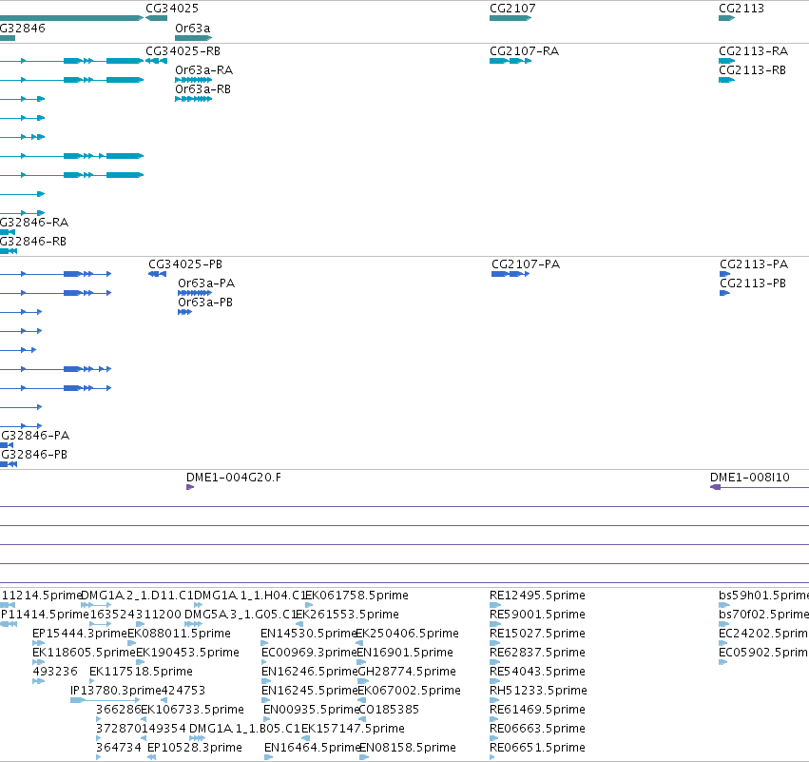
Task: Select the teal Or63a gene bar
Action: pyautogui.click(x=194, y=38)
